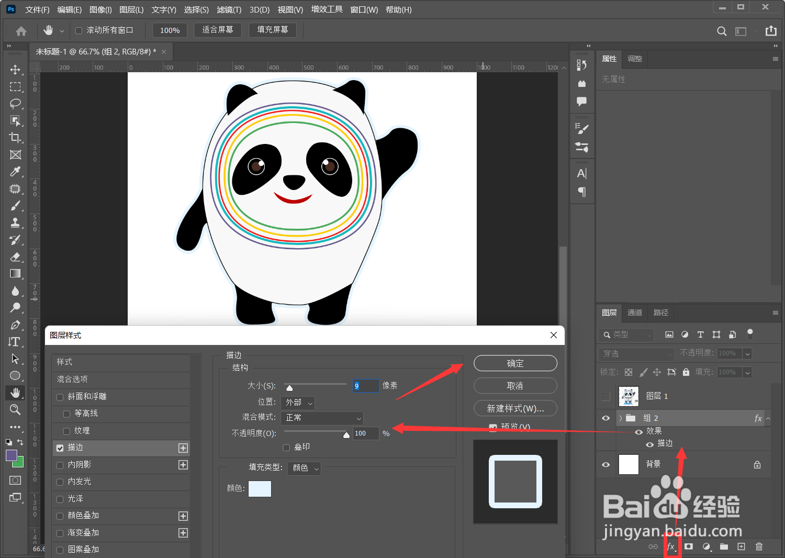The height and width of the screenshot is (558, 785).
Task: Select the Object Selection tool
Action: 15,121
